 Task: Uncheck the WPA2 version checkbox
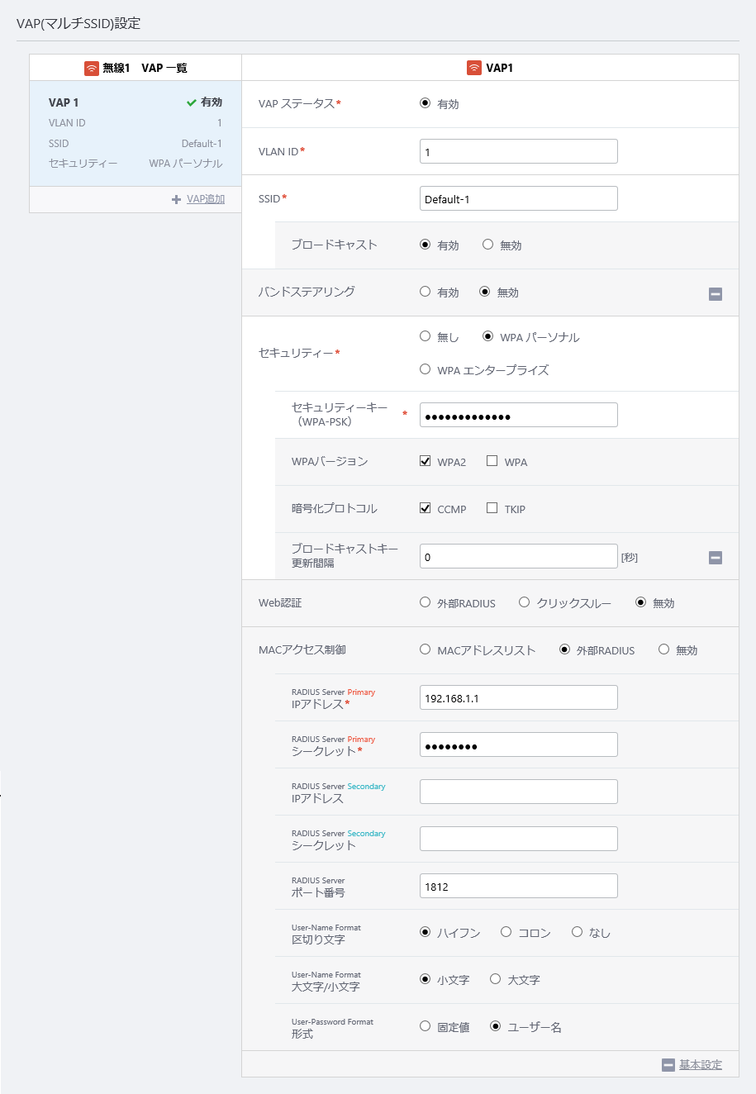point(426,461)
